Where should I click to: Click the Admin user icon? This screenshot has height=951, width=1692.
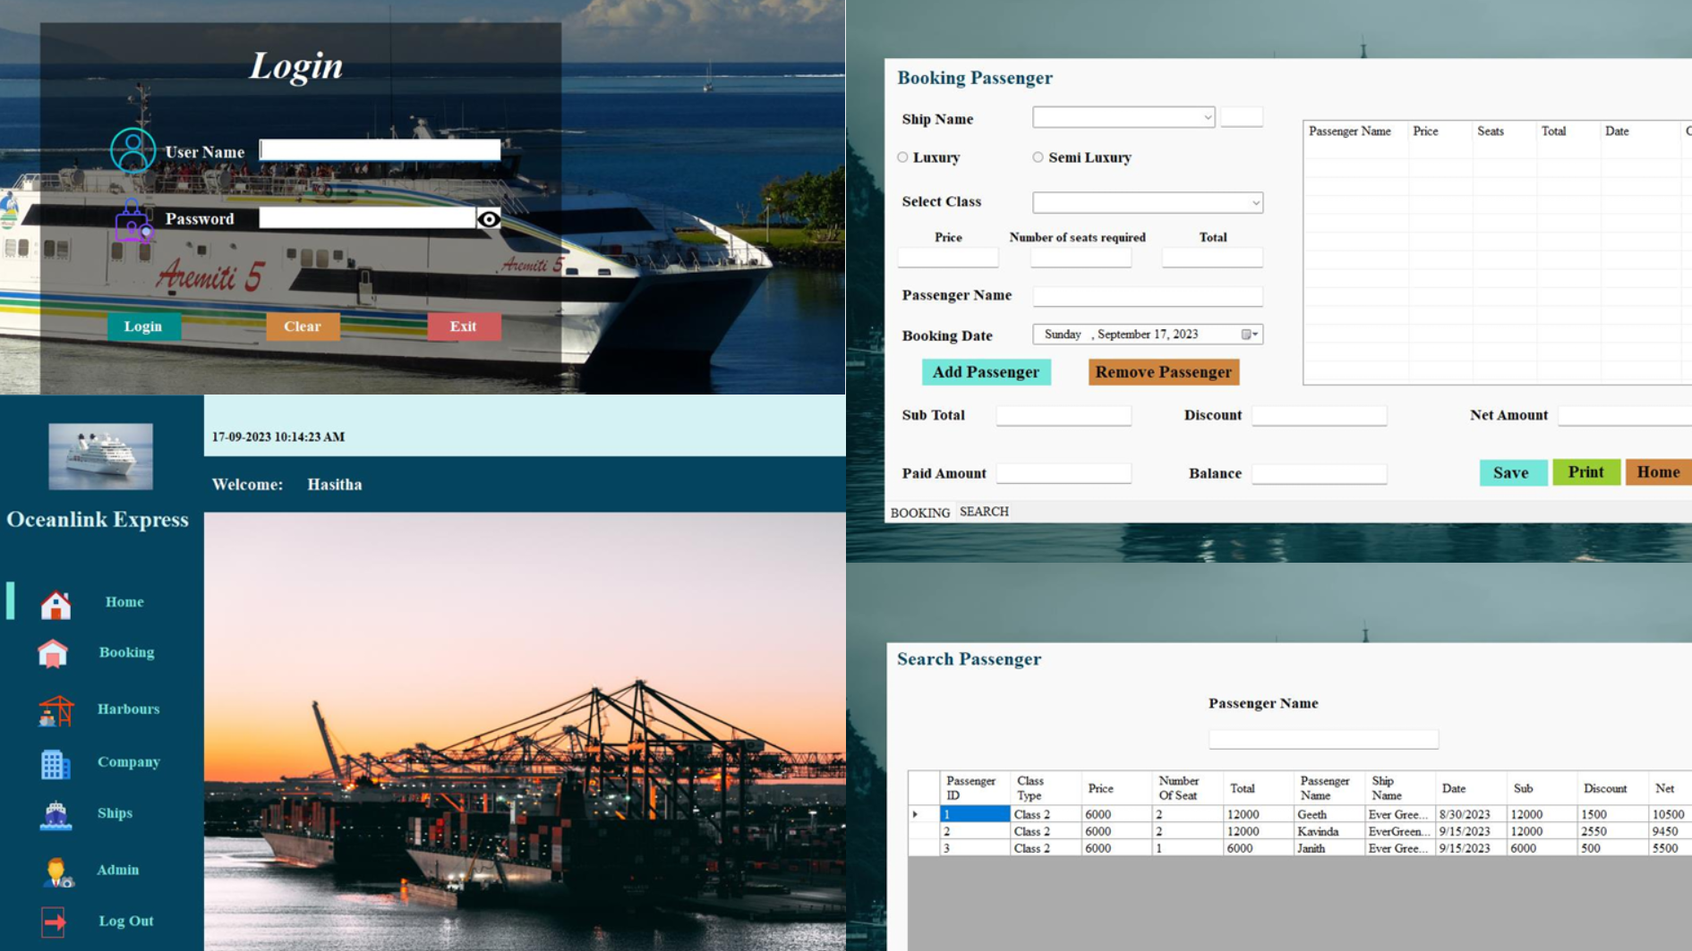click(57, 871)
